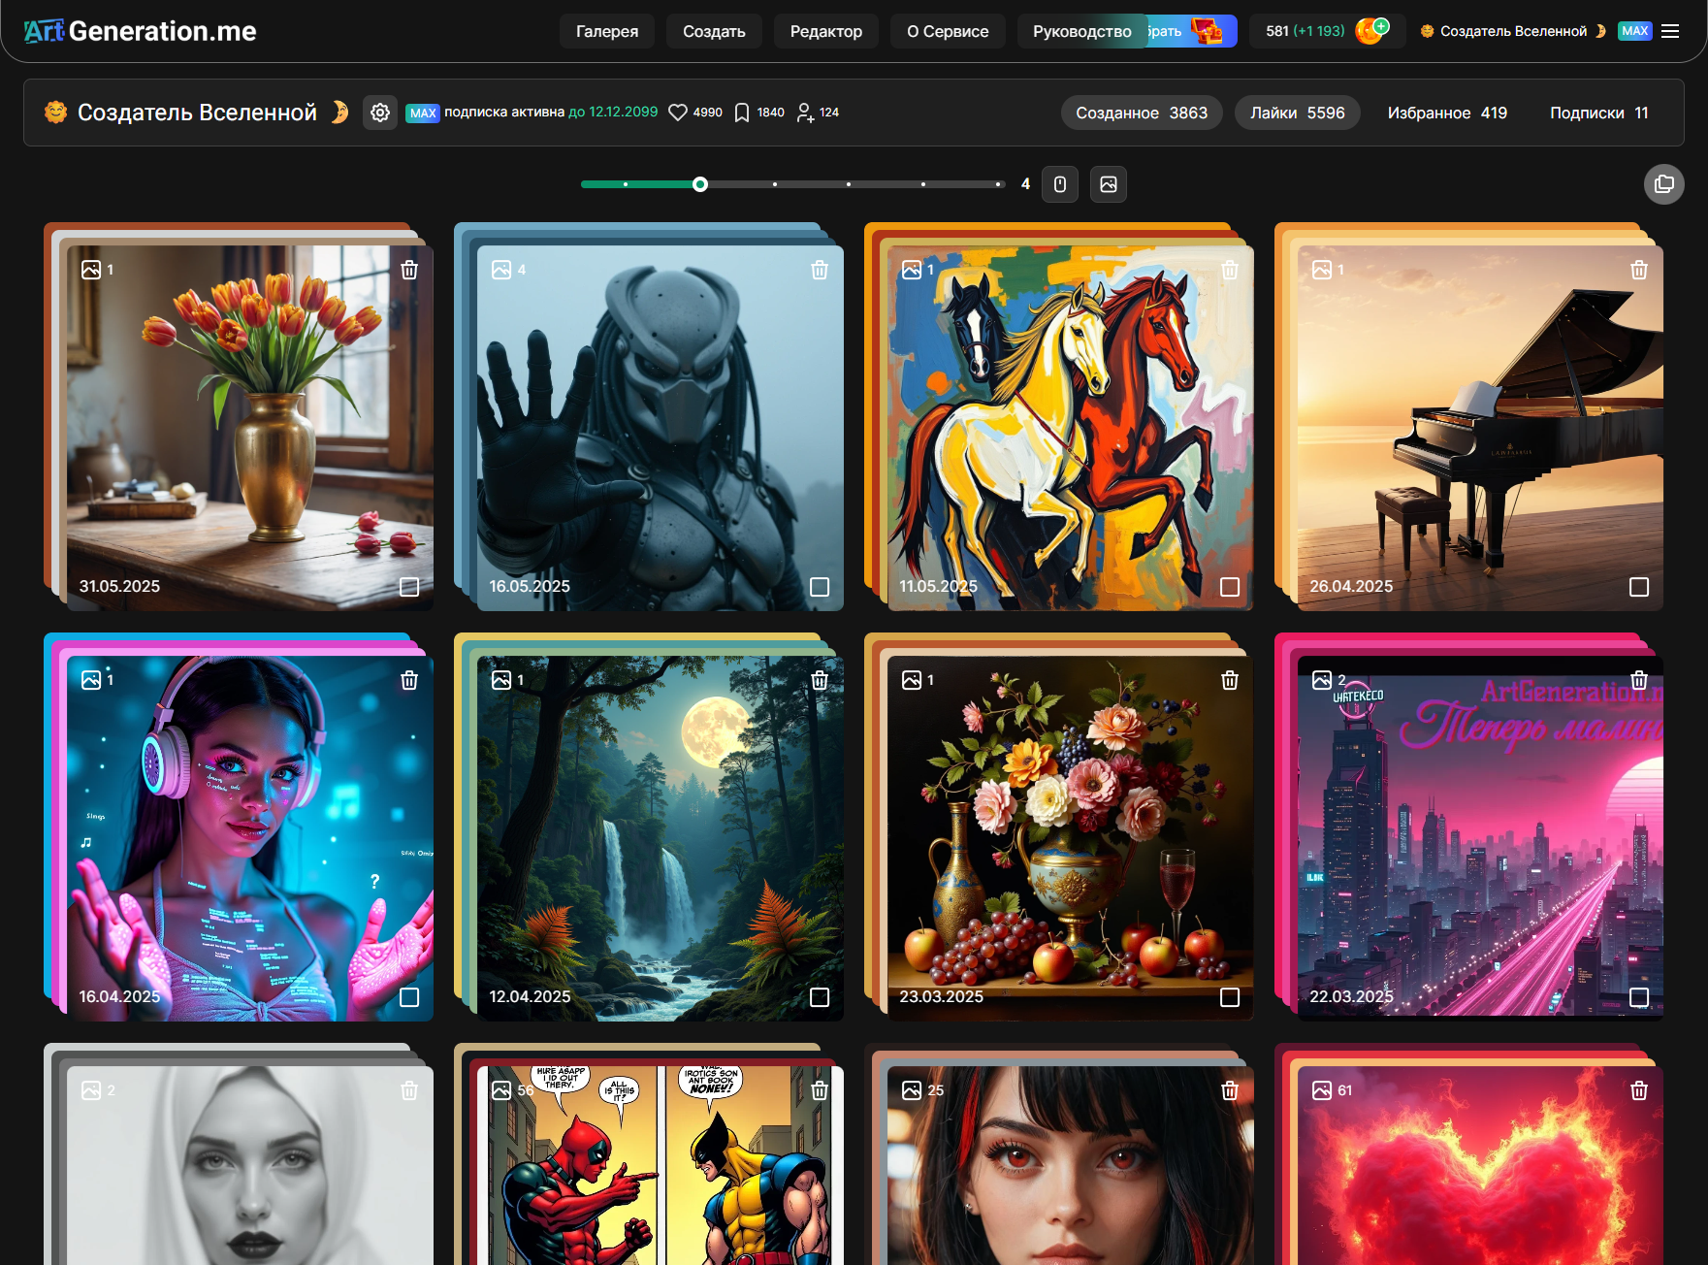Click the image view mode icon near slider

tap(1109, 184)
